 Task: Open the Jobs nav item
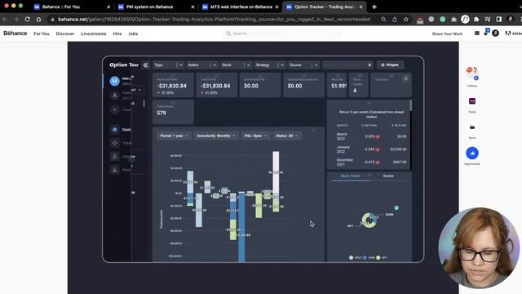pyautogui.click(x=133, y=33)
